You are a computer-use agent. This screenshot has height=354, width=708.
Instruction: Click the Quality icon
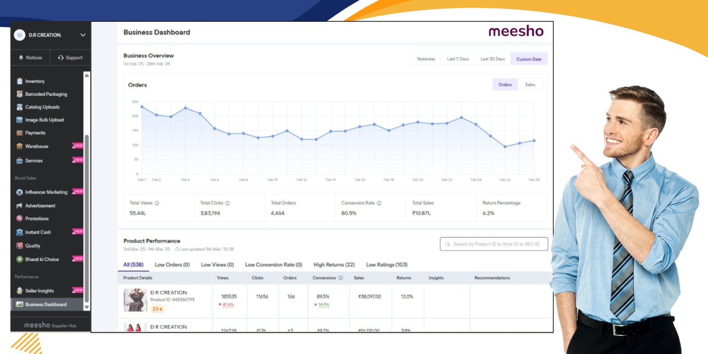[x=19, y=246]
